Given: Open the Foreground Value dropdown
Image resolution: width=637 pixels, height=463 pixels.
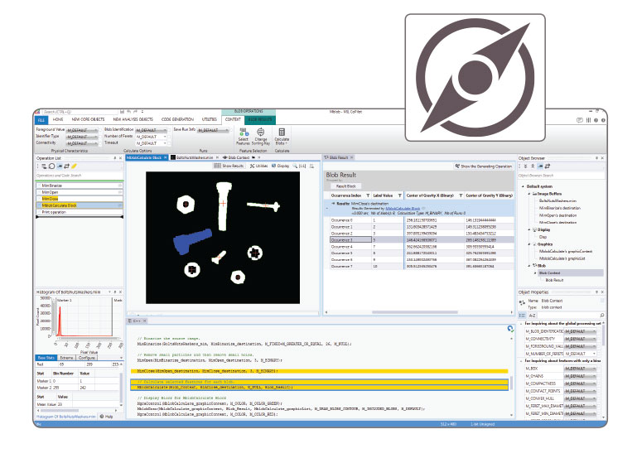Looking at the screenshot, I should [x=82, y=130].
